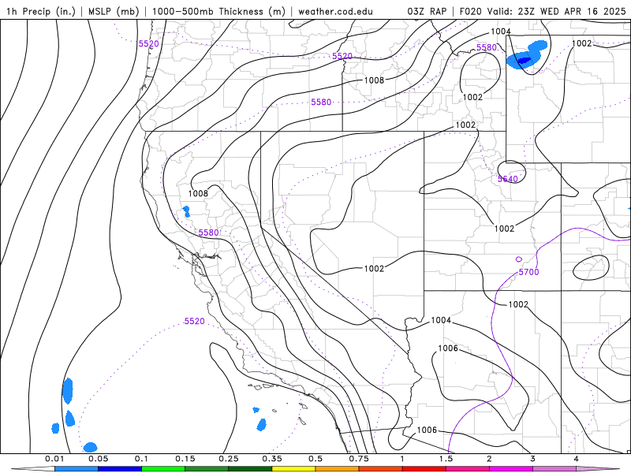Click the "23Z WED APR 16 2025" valid time
This screenshot has width=631, height=473.
[571, 11]
